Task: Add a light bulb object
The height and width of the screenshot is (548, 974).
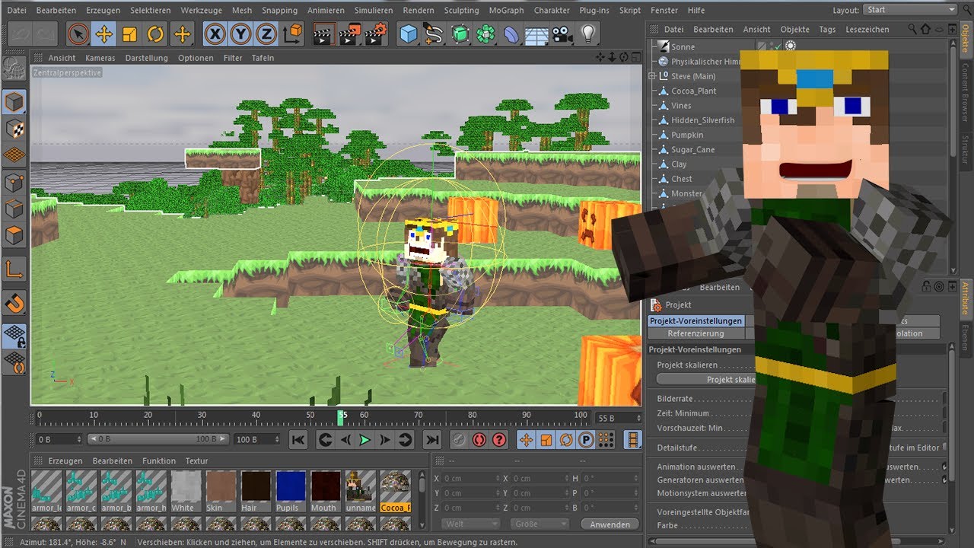Action: [x=587, y=34]
